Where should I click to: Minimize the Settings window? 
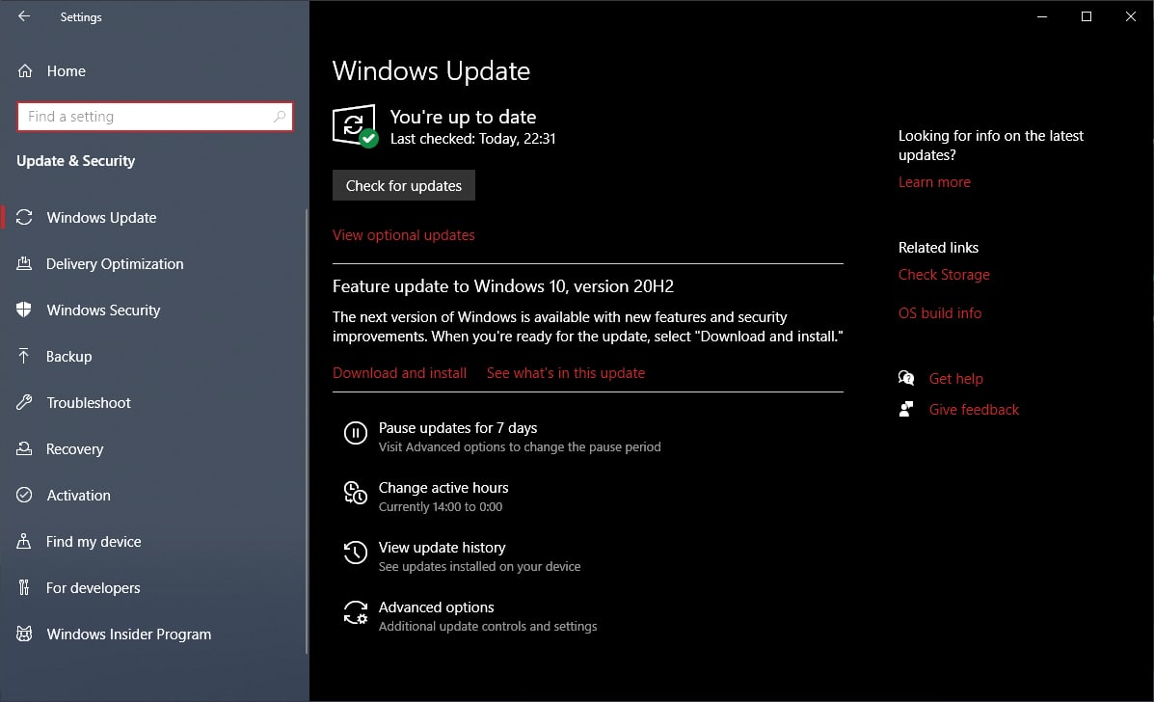coord(1042,16)
